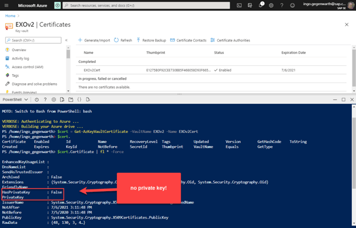Focus the key vault menu Search (Ctrl+/) field

click(33, 40)
